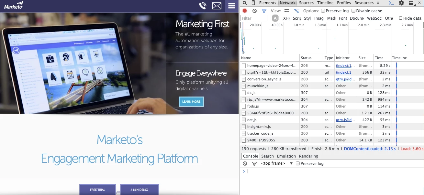Check Hide data URLs checkbox
This screenshot has height=195, width=424.
tap(401, 18)
